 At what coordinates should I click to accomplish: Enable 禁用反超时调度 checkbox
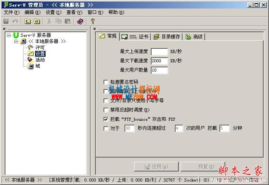(106, 110)
